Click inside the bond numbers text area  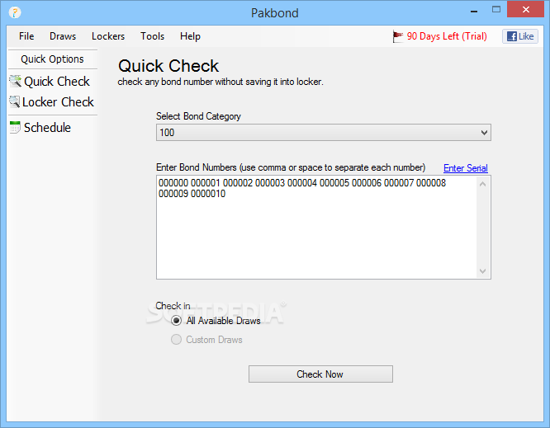316,228
